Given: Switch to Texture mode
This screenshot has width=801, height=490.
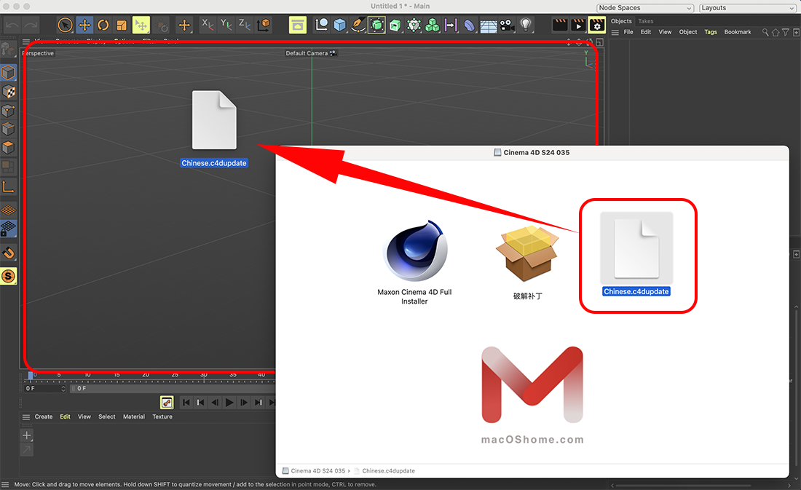Looking at the screenshot, I should point(8,92).
